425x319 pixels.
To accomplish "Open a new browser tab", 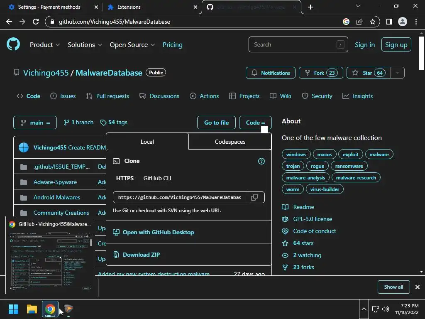I will 310,7.
